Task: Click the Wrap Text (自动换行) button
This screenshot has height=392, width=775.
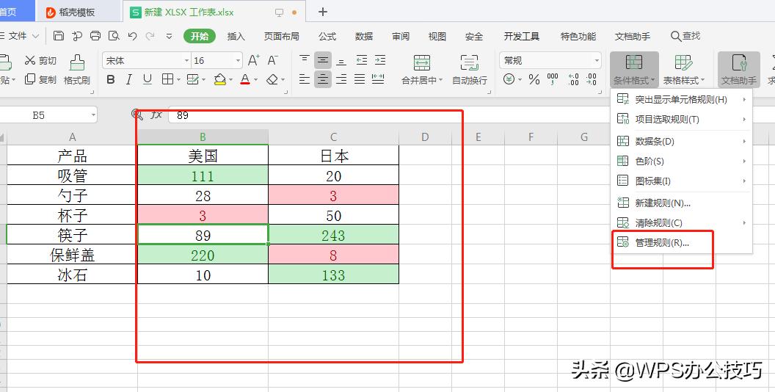Action: (x=469, y=69)
